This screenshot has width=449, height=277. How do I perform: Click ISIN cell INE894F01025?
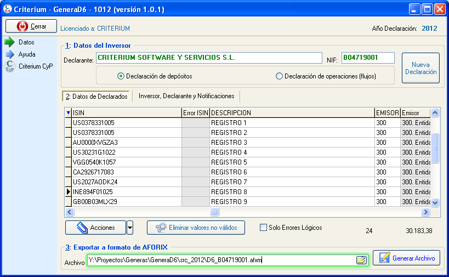point(126,192)
